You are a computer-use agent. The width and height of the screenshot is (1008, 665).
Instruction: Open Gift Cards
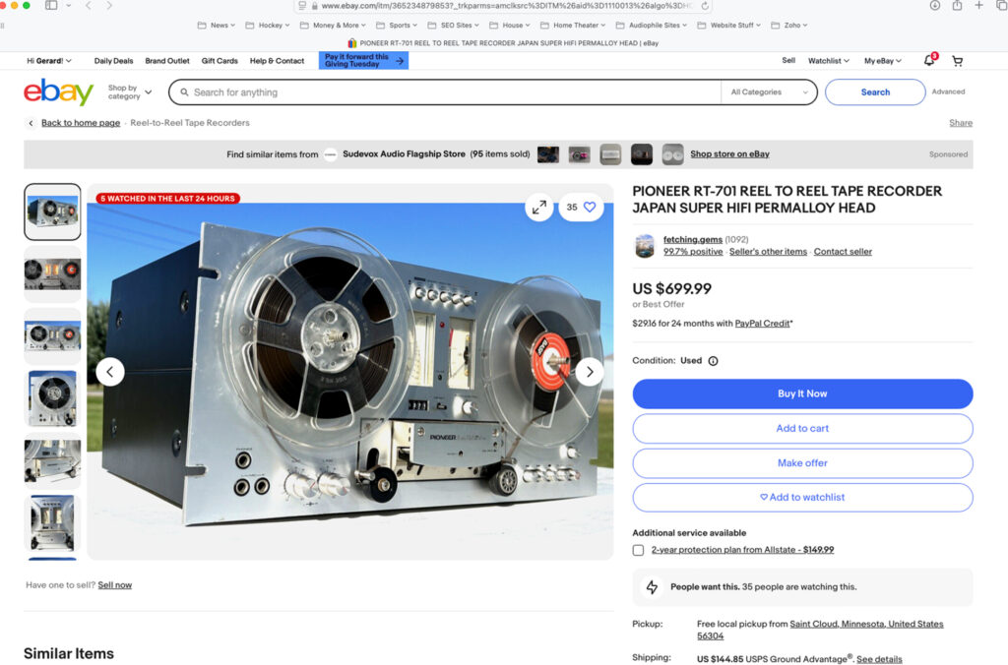pyautogui.click(x=220, y=61)
